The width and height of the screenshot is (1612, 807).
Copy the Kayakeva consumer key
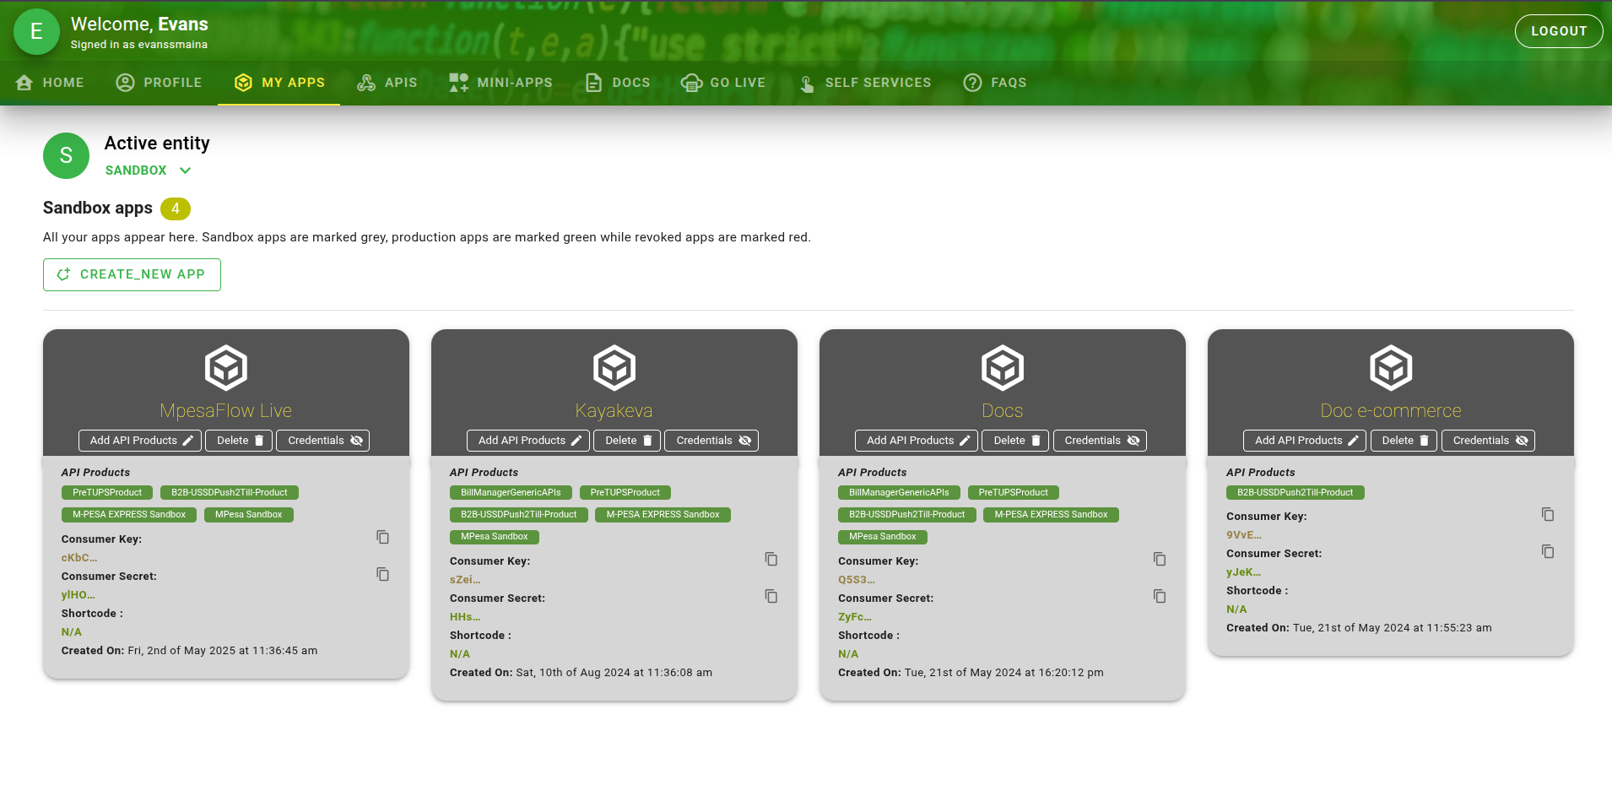[771, 560]
